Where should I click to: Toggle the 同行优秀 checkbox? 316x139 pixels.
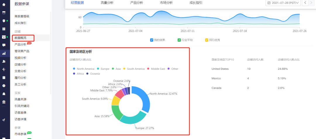pos(207,40)
